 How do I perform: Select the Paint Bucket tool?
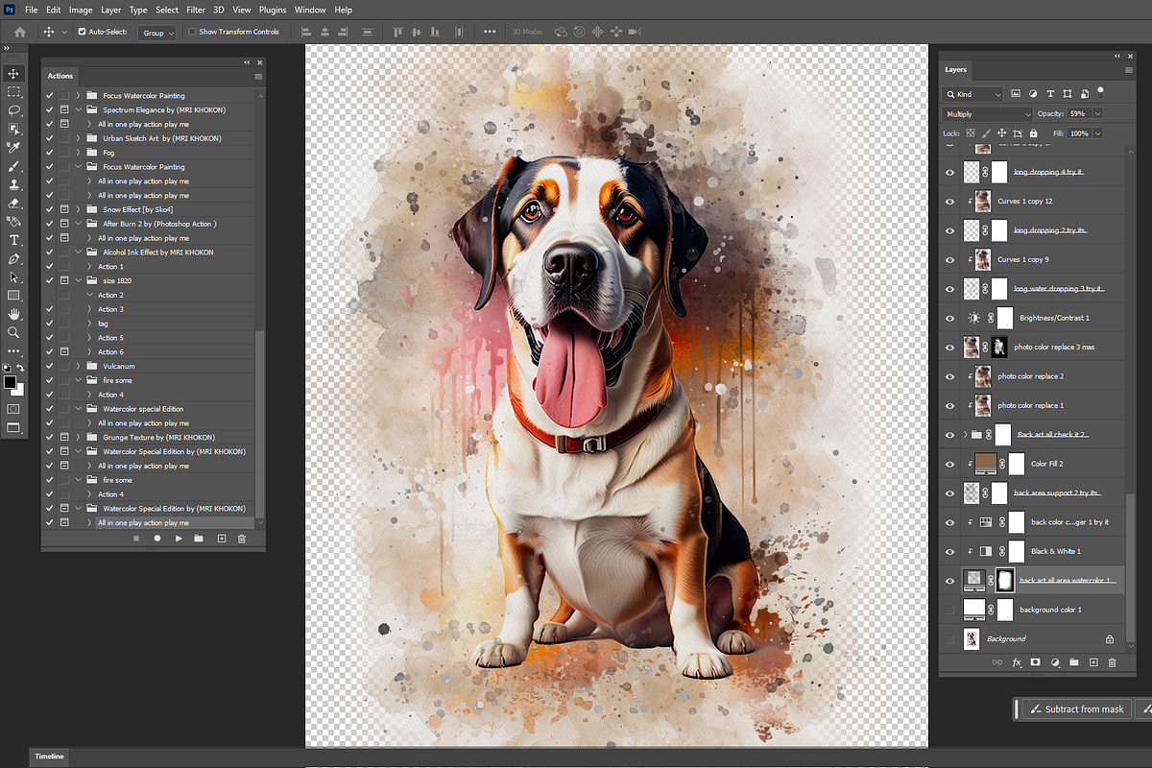(13, 222)
